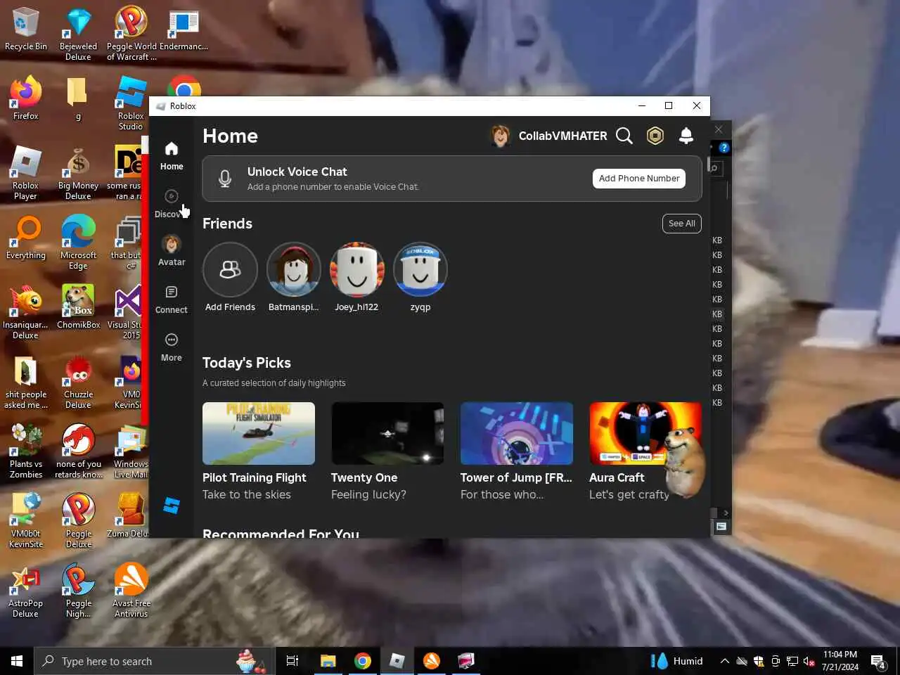900x675 pixels.
Task: Open the Avatar editor from sidebar
Action: point(172,251)
